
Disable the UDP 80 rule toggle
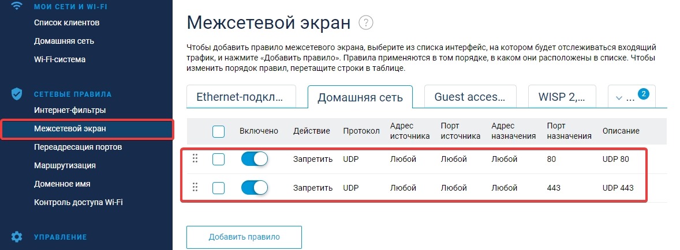254,159
